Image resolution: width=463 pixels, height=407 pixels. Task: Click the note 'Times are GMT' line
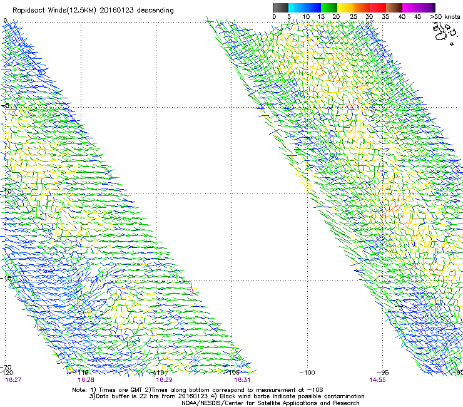pos(198,390)
